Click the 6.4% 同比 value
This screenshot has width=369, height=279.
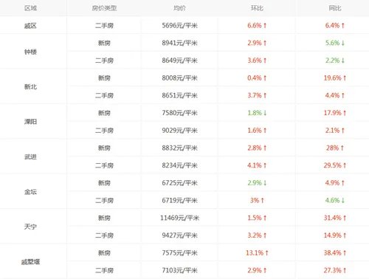coord(335,25)
